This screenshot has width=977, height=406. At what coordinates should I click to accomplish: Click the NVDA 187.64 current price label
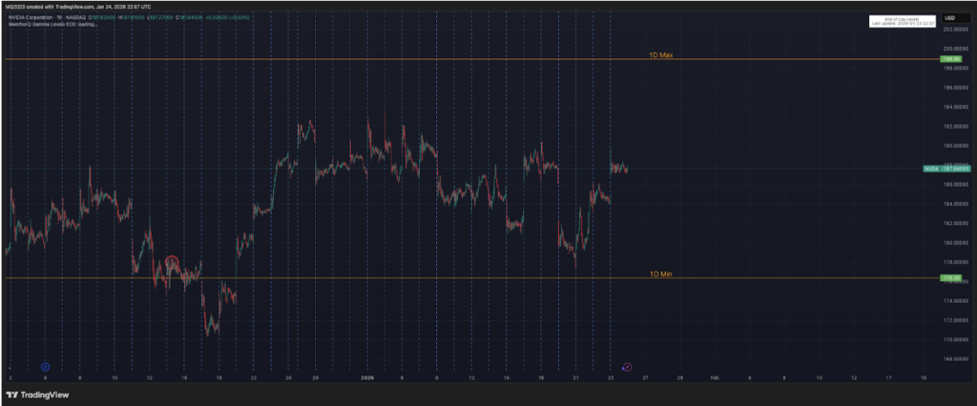946,168
